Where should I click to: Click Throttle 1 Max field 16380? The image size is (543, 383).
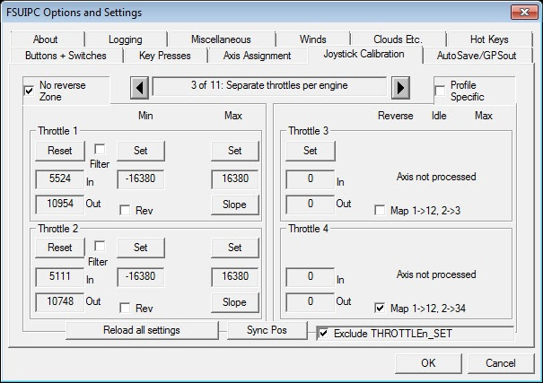235,178
